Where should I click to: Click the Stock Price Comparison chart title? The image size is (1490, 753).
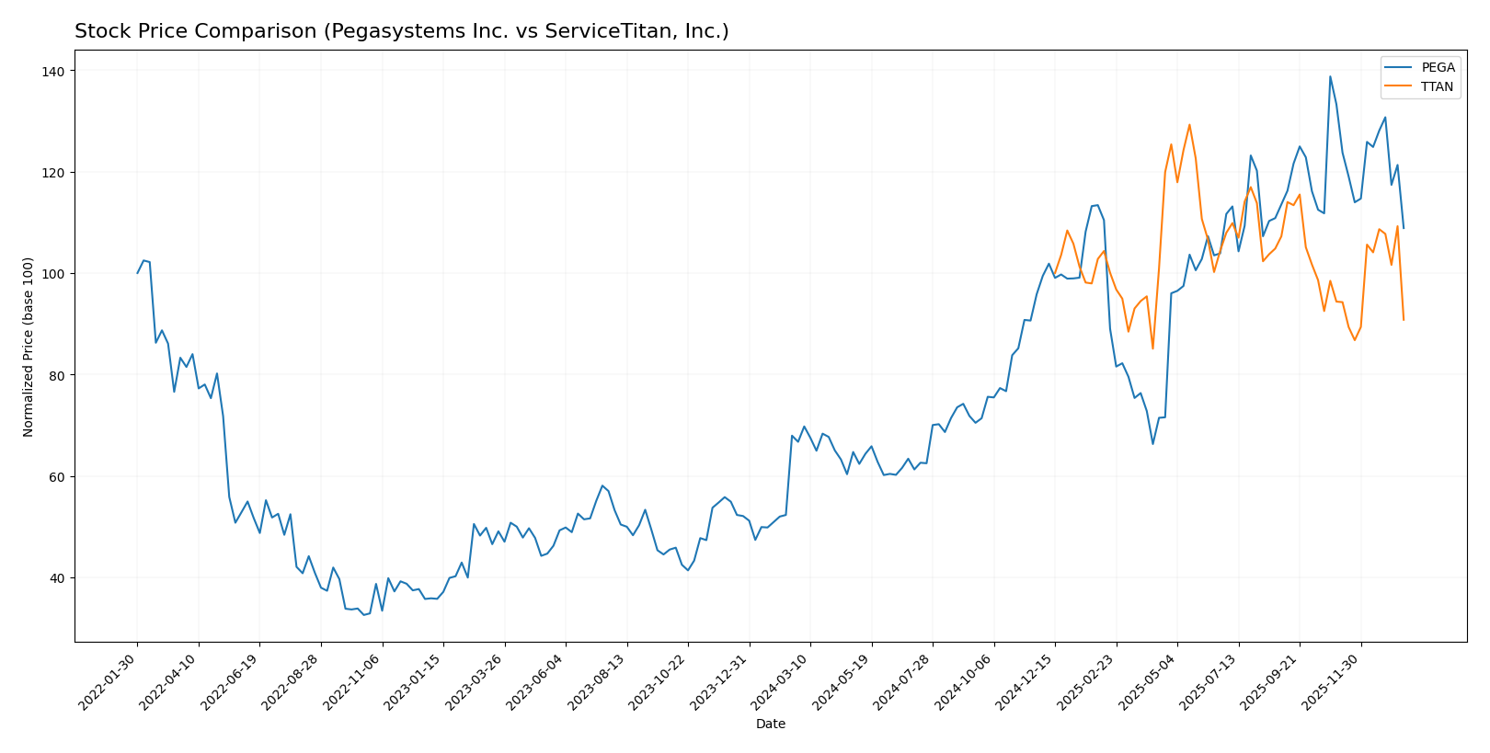[401, 31]
